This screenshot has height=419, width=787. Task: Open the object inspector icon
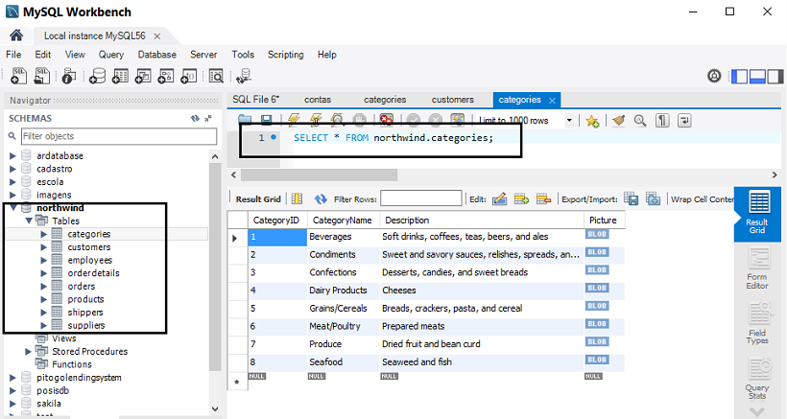tap(69, 76)
